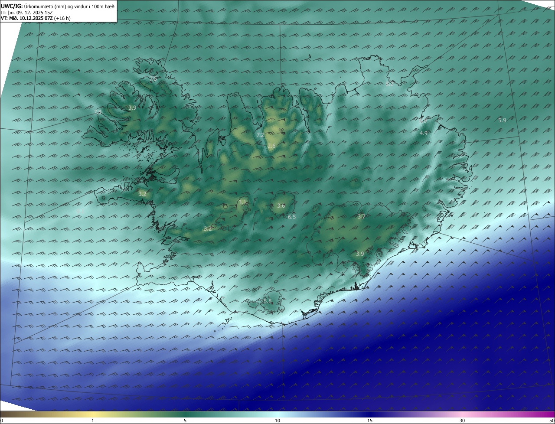Select the 3.6 label inside the glacier outline
Screen dimensions: 555x424
coord(281,206)
